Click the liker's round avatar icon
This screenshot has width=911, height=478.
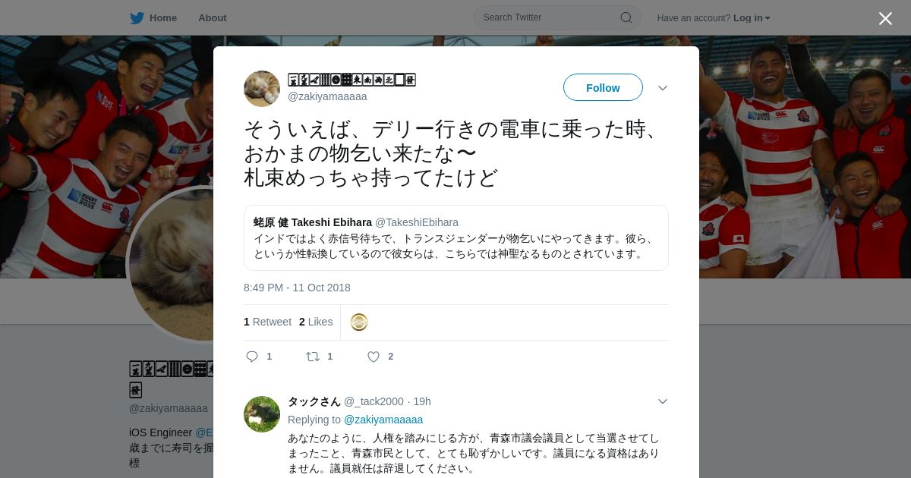tap(359, 322)
